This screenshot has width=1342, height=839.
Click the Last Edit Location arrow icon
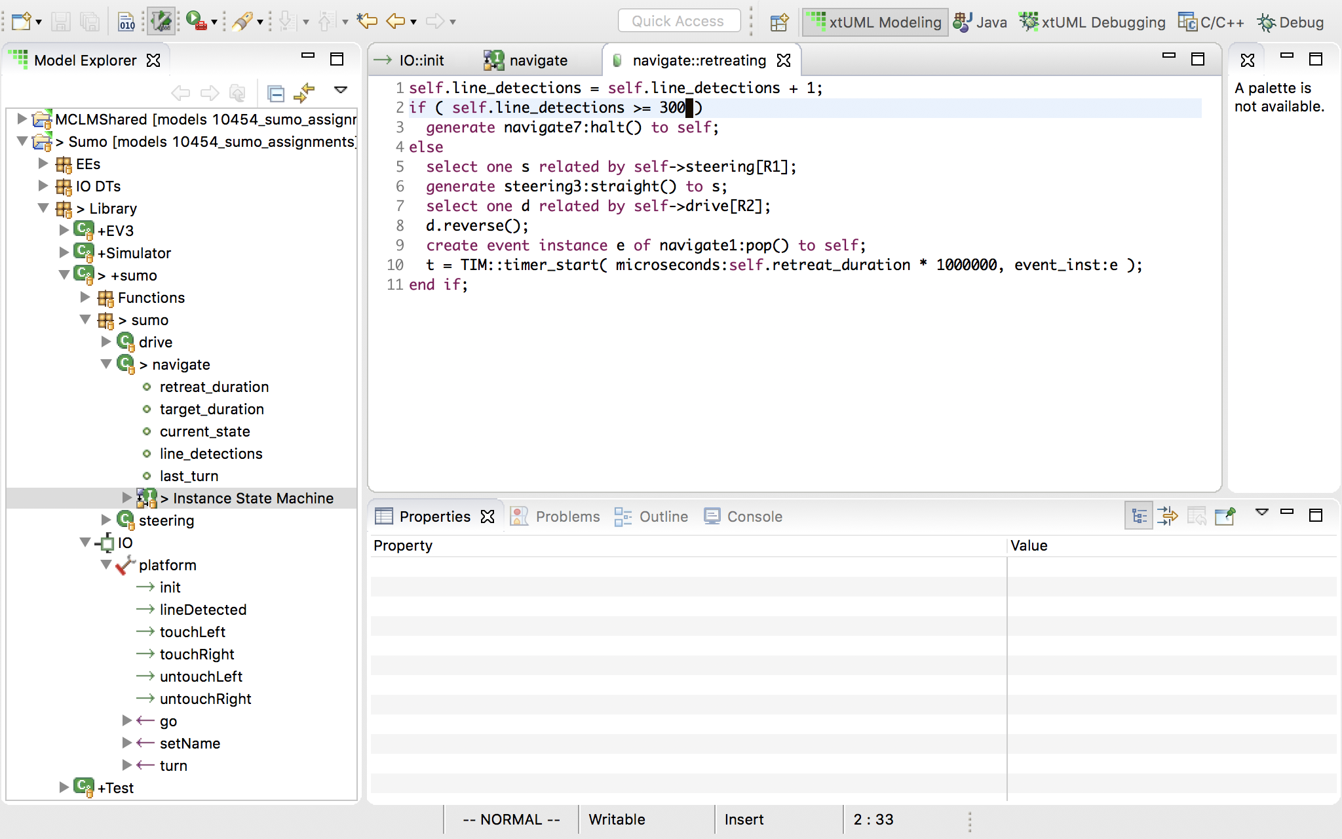pyautogui.click(x=367, y=22)
